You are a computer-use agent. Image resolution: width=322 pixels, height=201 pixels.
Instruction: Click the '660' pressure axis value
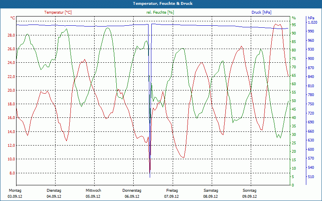click(x=311, y=131)
